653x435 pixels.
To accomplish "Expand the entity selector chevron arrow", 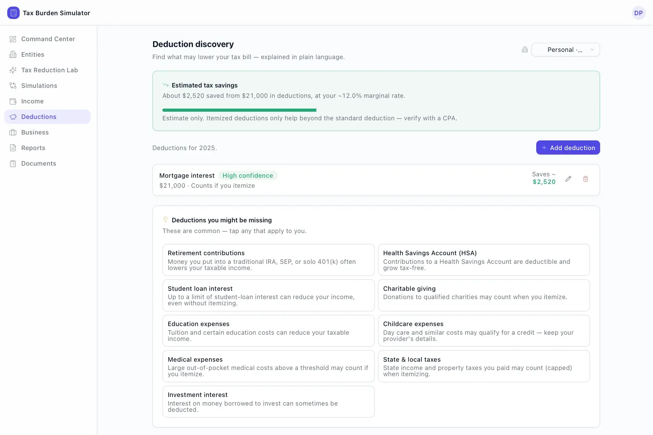I will coord(592,49).
